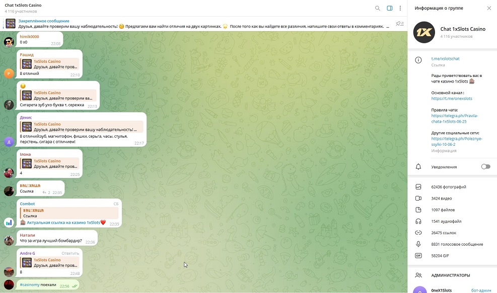Image resolution: width=497 pixels, height=293 pixels.
Task: Click the administrators people icon
Action: pos(418,275)
